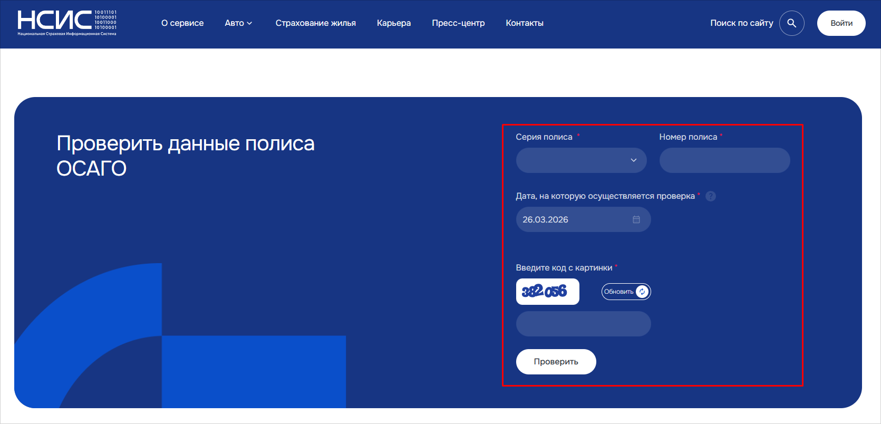The image size is (881, 424).
Task: Click the circular refresh arrow icon
Action: (x=642, y=292)
